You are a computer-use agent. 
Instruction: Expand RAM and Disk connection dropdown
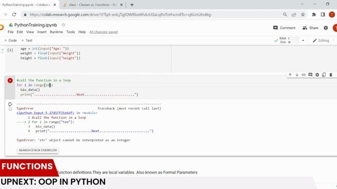(303, 40)
